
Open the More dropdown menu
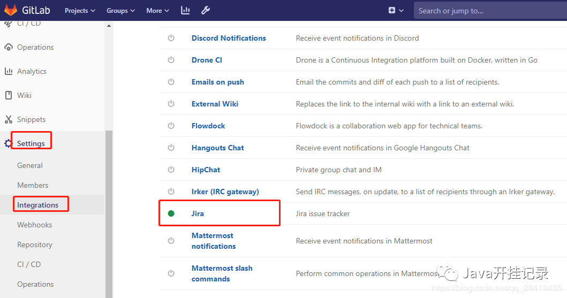(157, 11)
